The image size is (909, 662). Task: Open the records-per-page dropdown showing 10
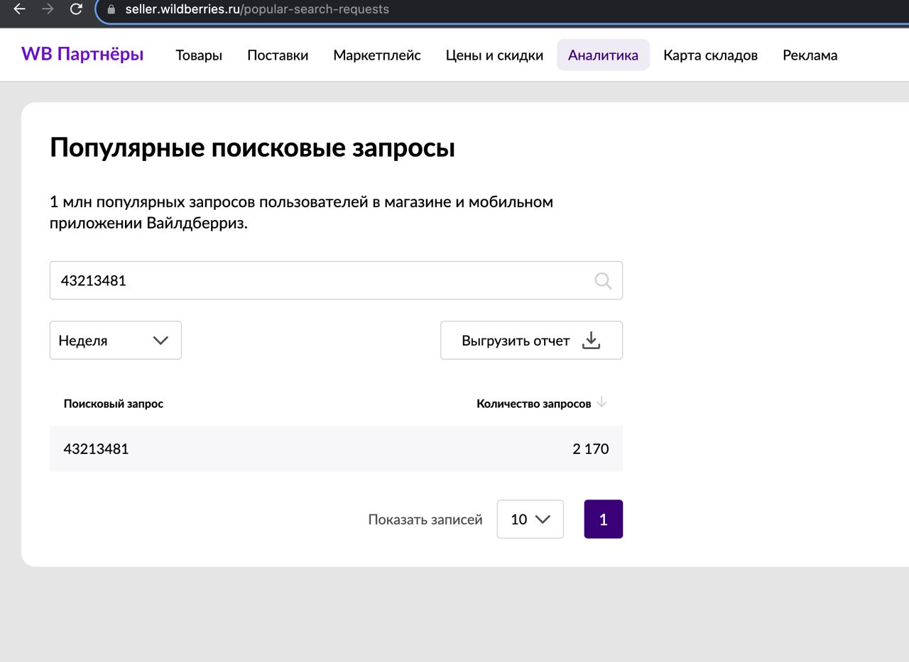pos(530,519)
